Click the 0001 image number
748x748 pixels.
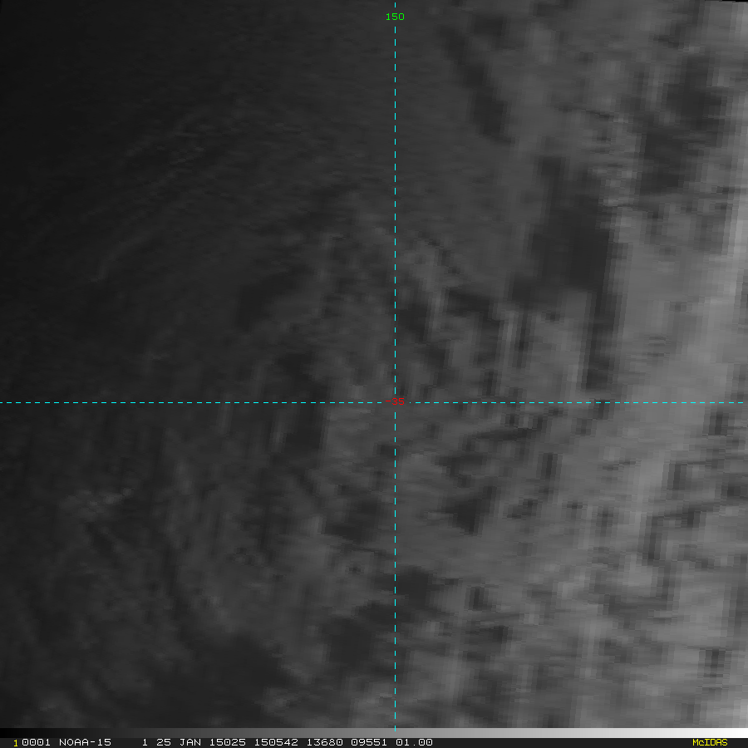click(x=36, y=742)
